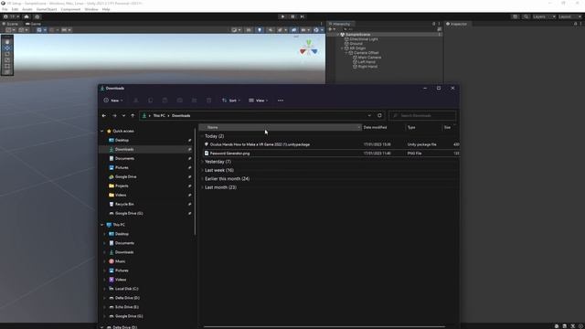Open Unity Component menu
Viewport: 585px width, 329px height.
[70, 9]
